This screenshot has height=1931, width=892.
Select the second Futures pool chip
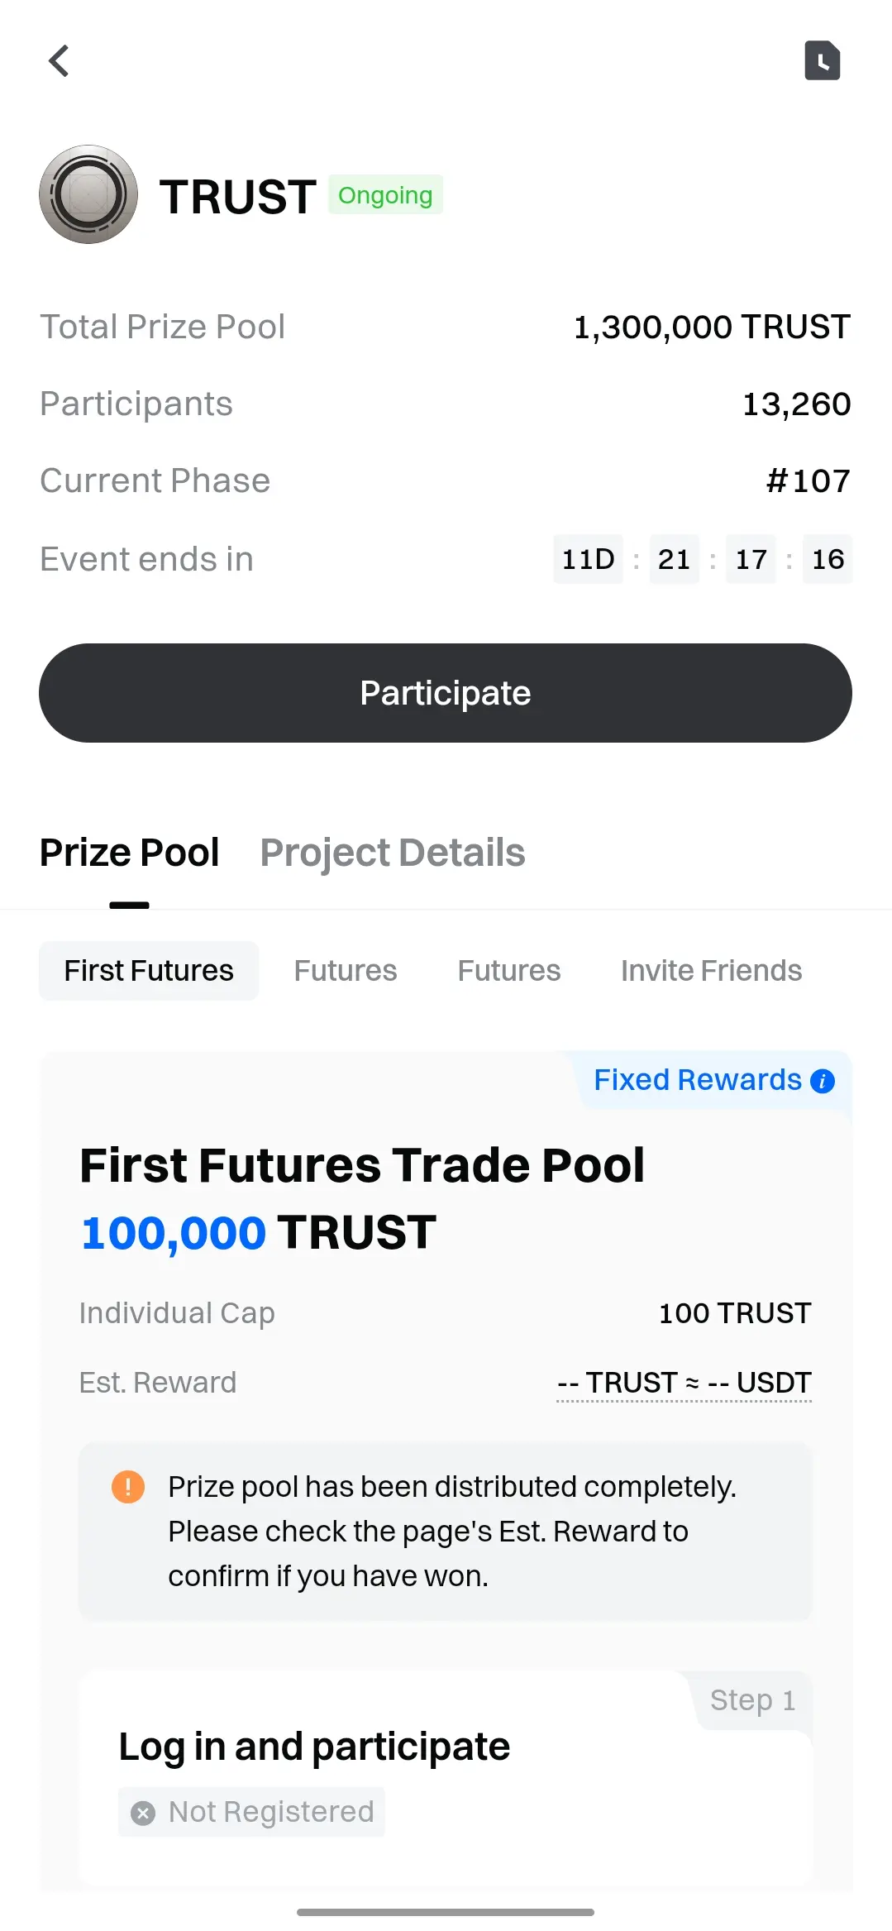tap(346, 970)
